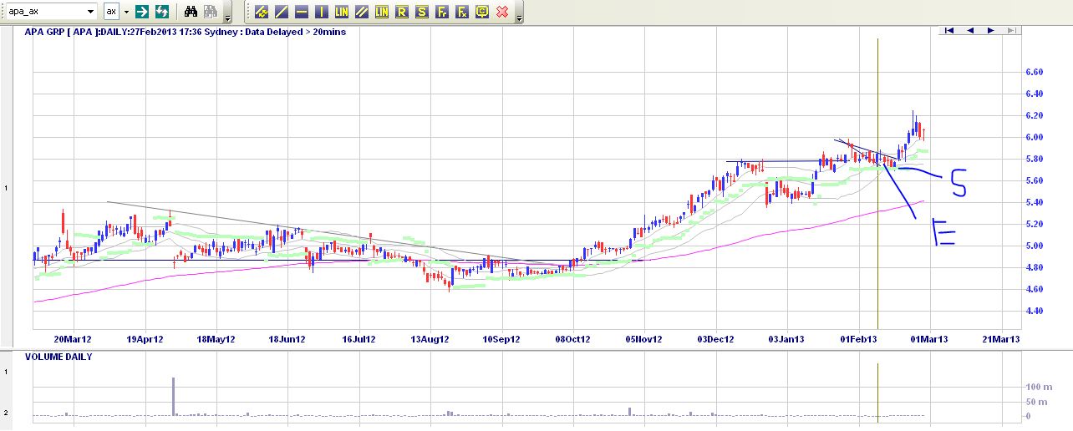Click the '18May12' date axis label

(216, 339)
